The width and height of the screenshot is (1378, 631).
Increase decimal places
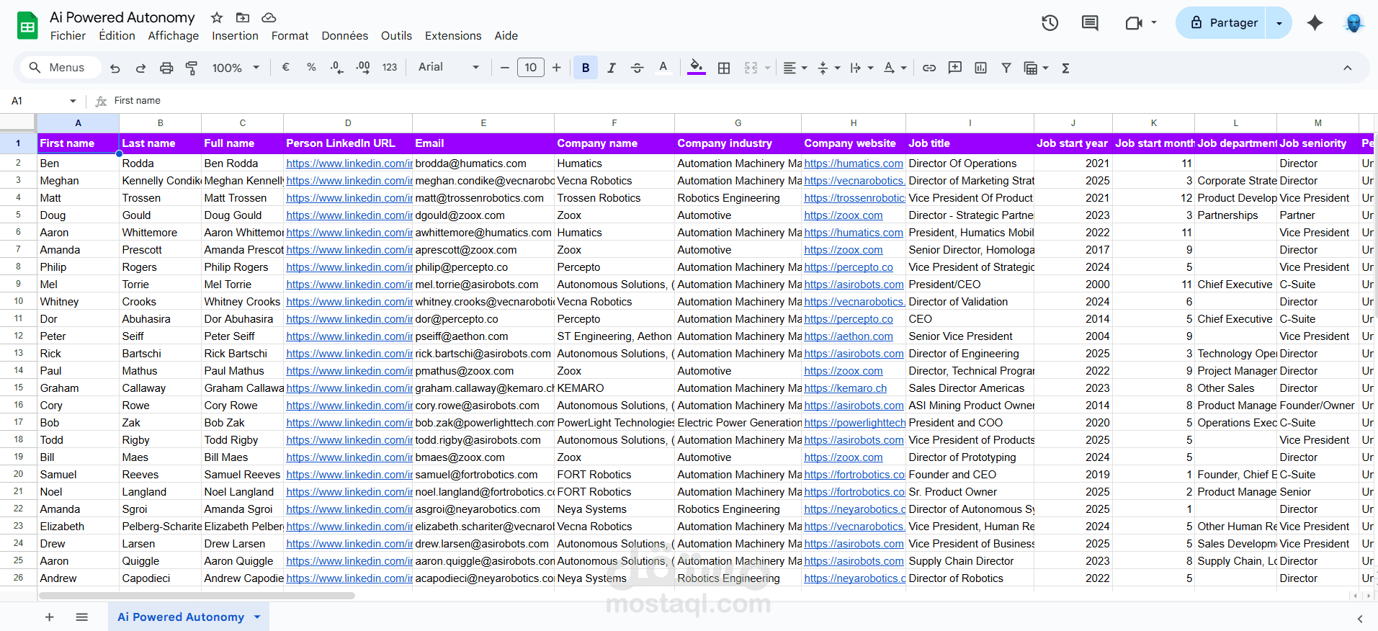pyautogui.click(x=363, y=67)
